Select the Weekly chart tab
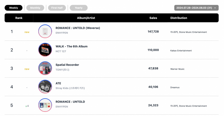This screenshot has height=116, width=224. pos(13,8)
